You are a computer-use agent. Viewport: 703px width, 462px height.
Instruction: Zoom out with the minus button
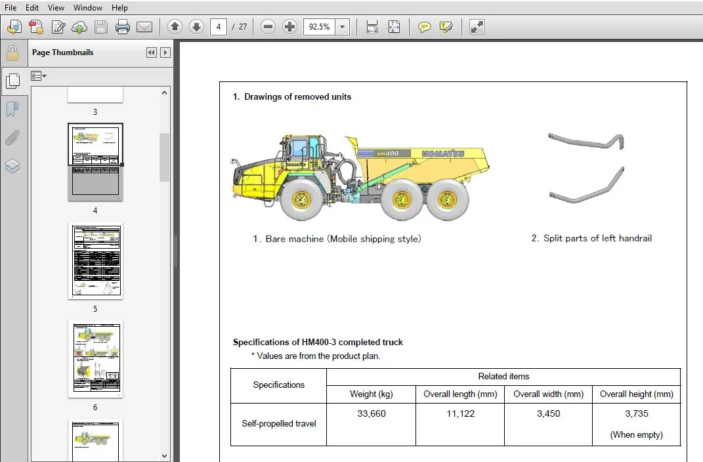[268, 27]
